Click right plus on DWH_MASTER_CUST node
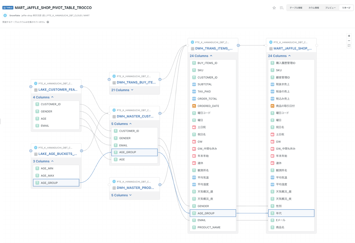Image resolution: width=355 pixels, height=243 pixels. click(160, 114)
